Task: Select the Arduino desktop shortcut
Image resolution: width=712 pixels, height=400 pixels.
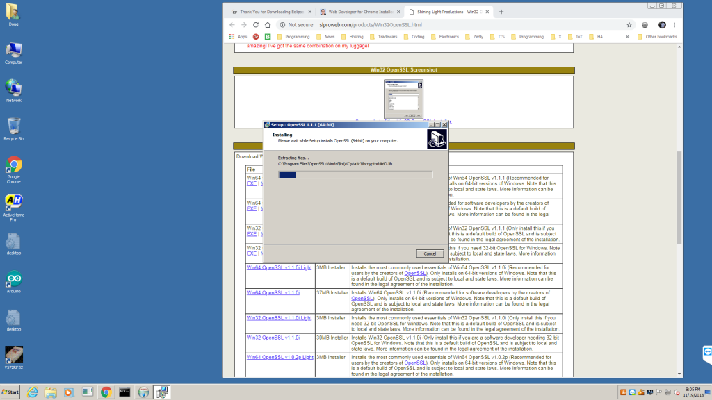Action: point(14,282)
